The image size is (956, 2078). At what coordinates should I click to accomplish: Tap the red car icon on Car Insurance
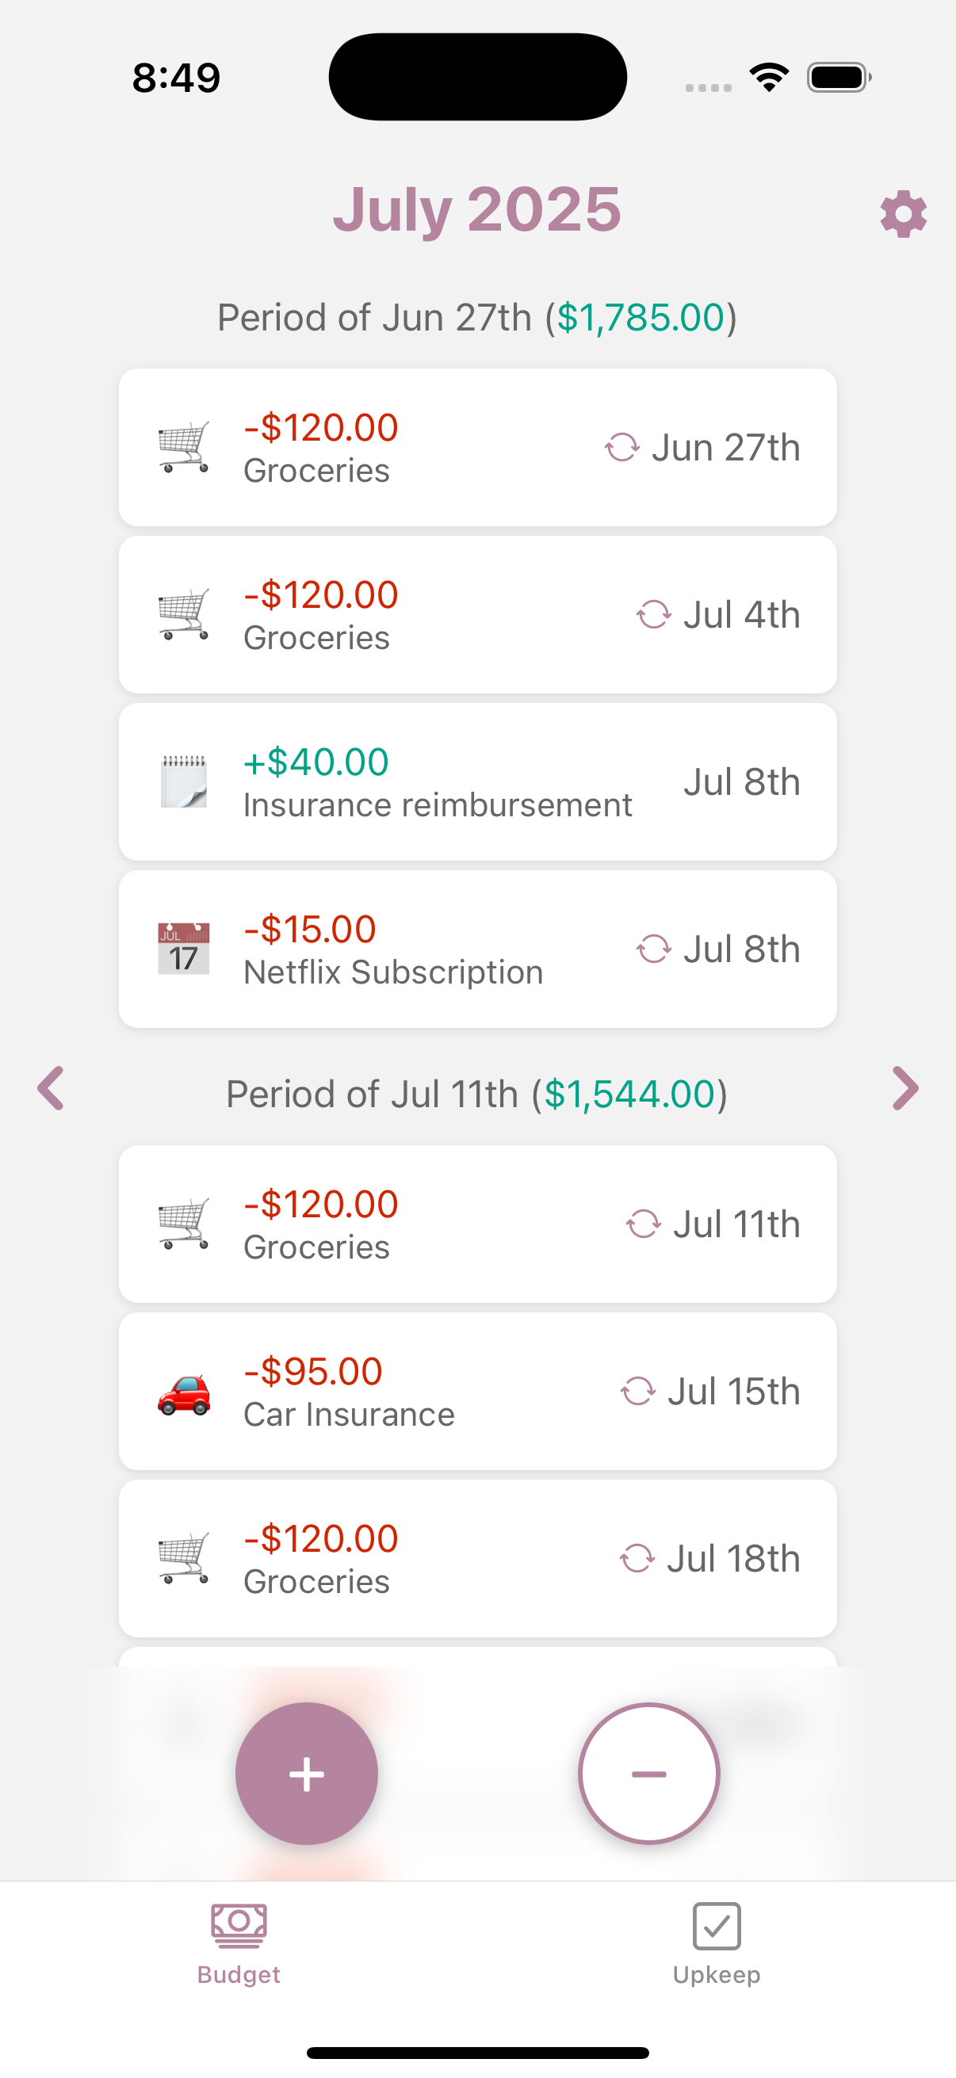click(x=184, y=1393)
